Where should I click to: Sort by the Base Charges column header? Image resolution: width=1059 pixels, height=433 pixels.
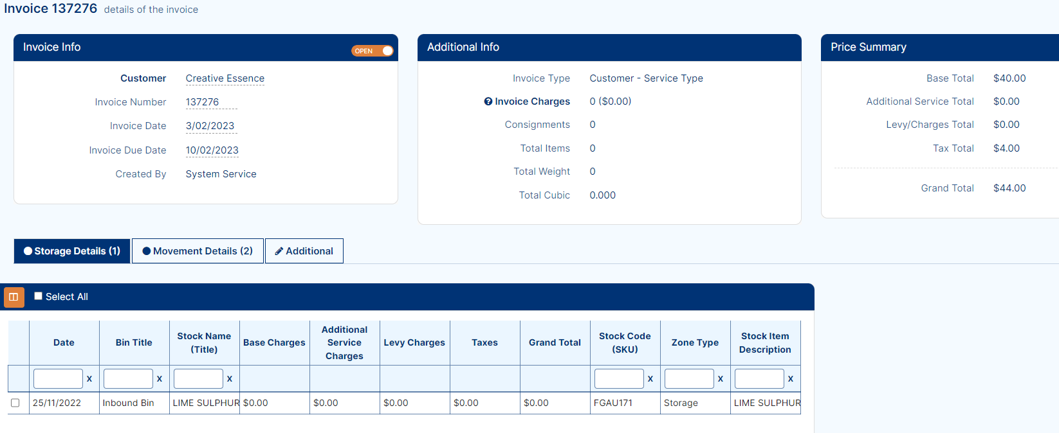point(275,343)
